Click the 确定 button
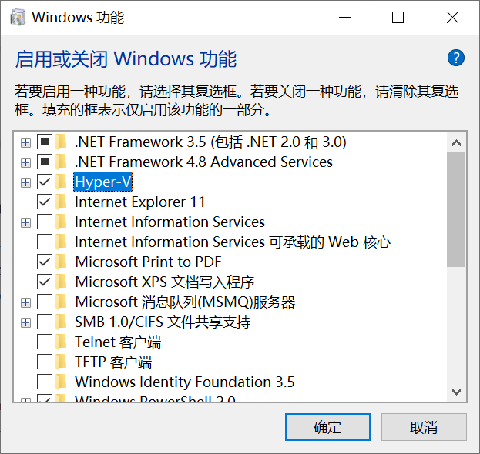The width and height of the screenshot is (480, 454). click(x=327, y=428)
